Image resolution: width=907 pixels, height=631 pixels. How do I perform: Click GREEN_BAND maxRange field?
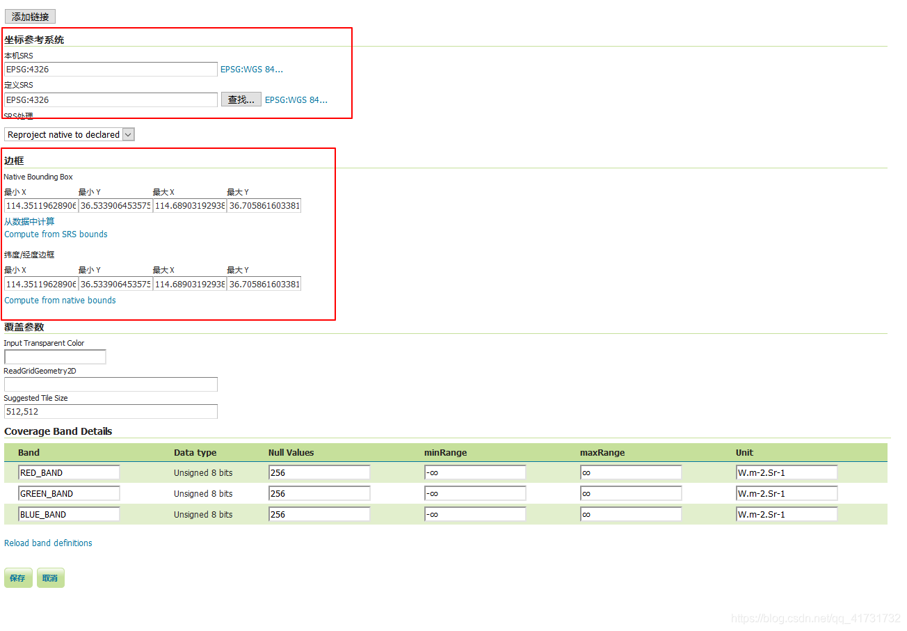[x=631, y=494]
